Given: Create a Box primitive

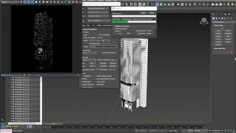Looking at the screenshot, I should 218,31.
